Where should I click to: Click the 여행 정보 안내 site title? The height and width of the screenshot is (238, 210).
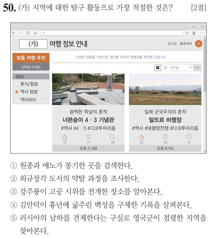point(69,44)
